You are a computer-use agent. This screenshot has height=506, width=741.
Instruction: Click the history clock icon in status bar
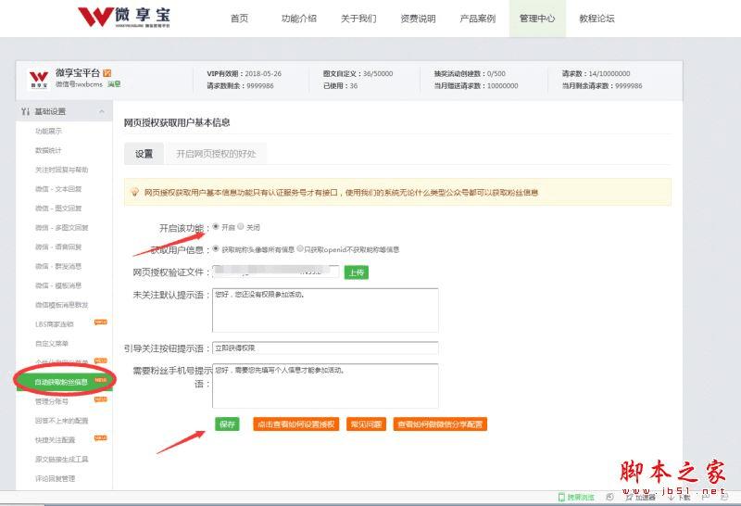point(609,497)
